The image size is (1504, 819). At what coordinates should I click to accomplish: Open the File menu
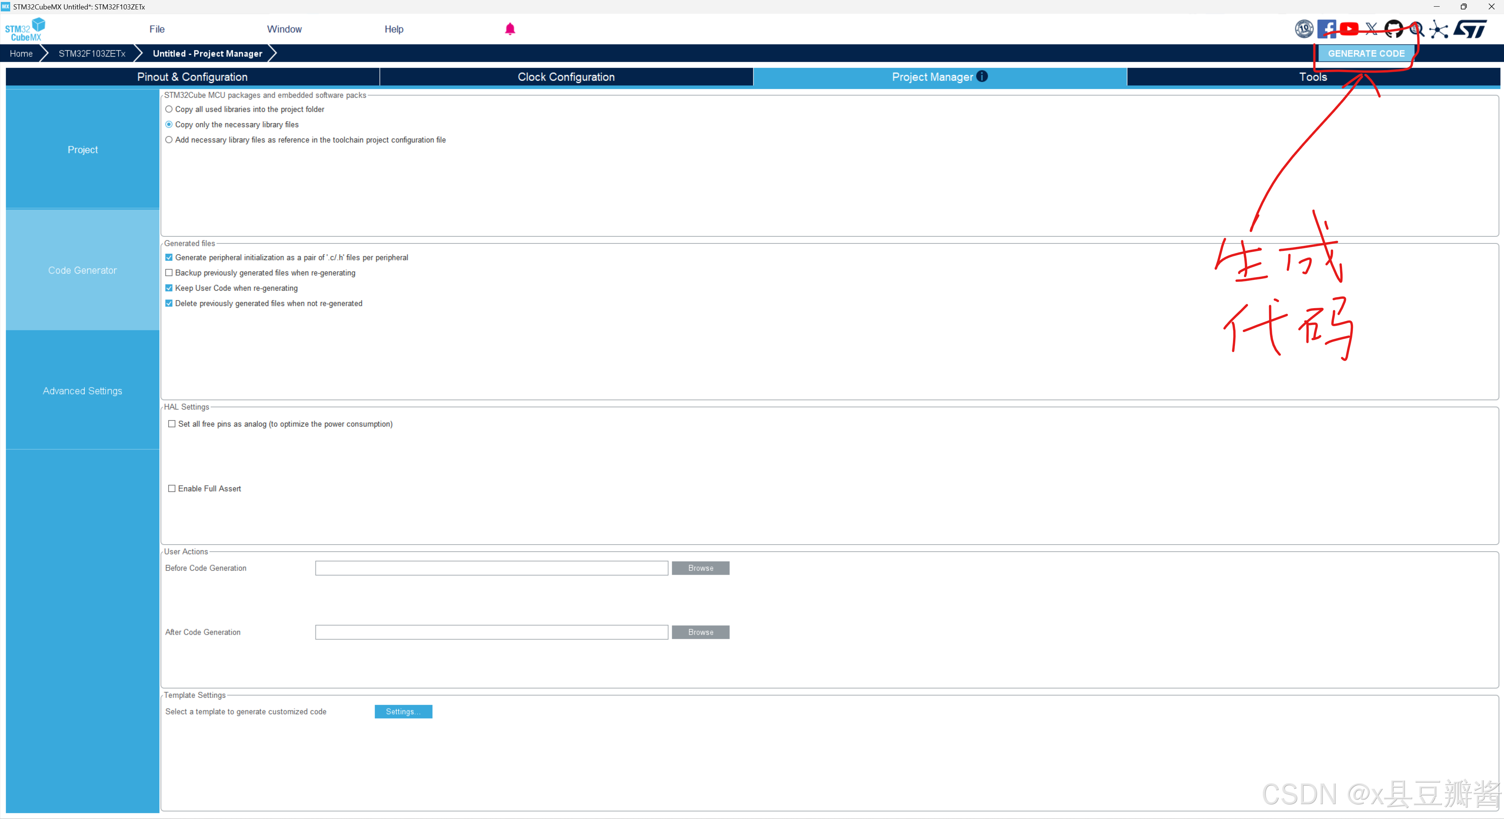pyautogui.click(x=156, y=29)
